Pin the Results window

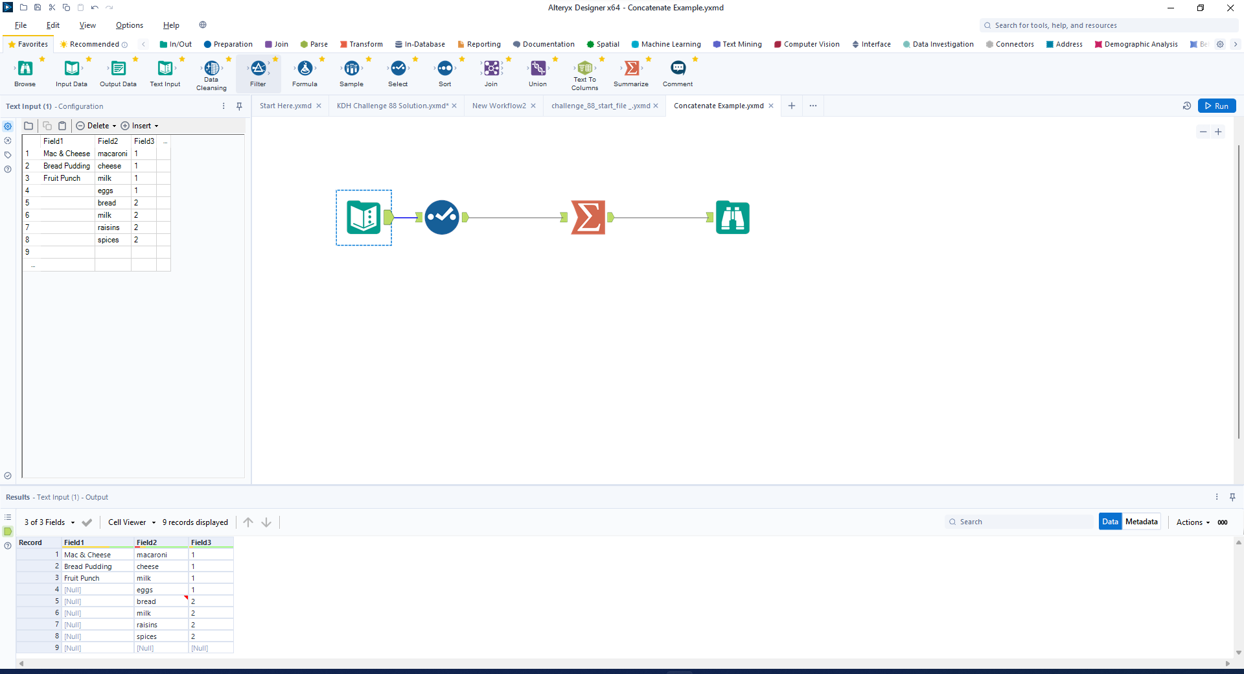[x=1232, y=497]
